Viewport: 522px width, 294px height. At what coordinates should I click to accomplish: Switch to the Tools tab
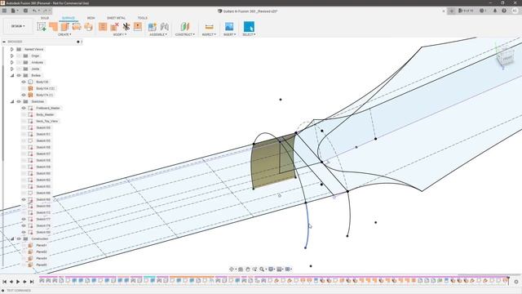[x=143, y=18]
